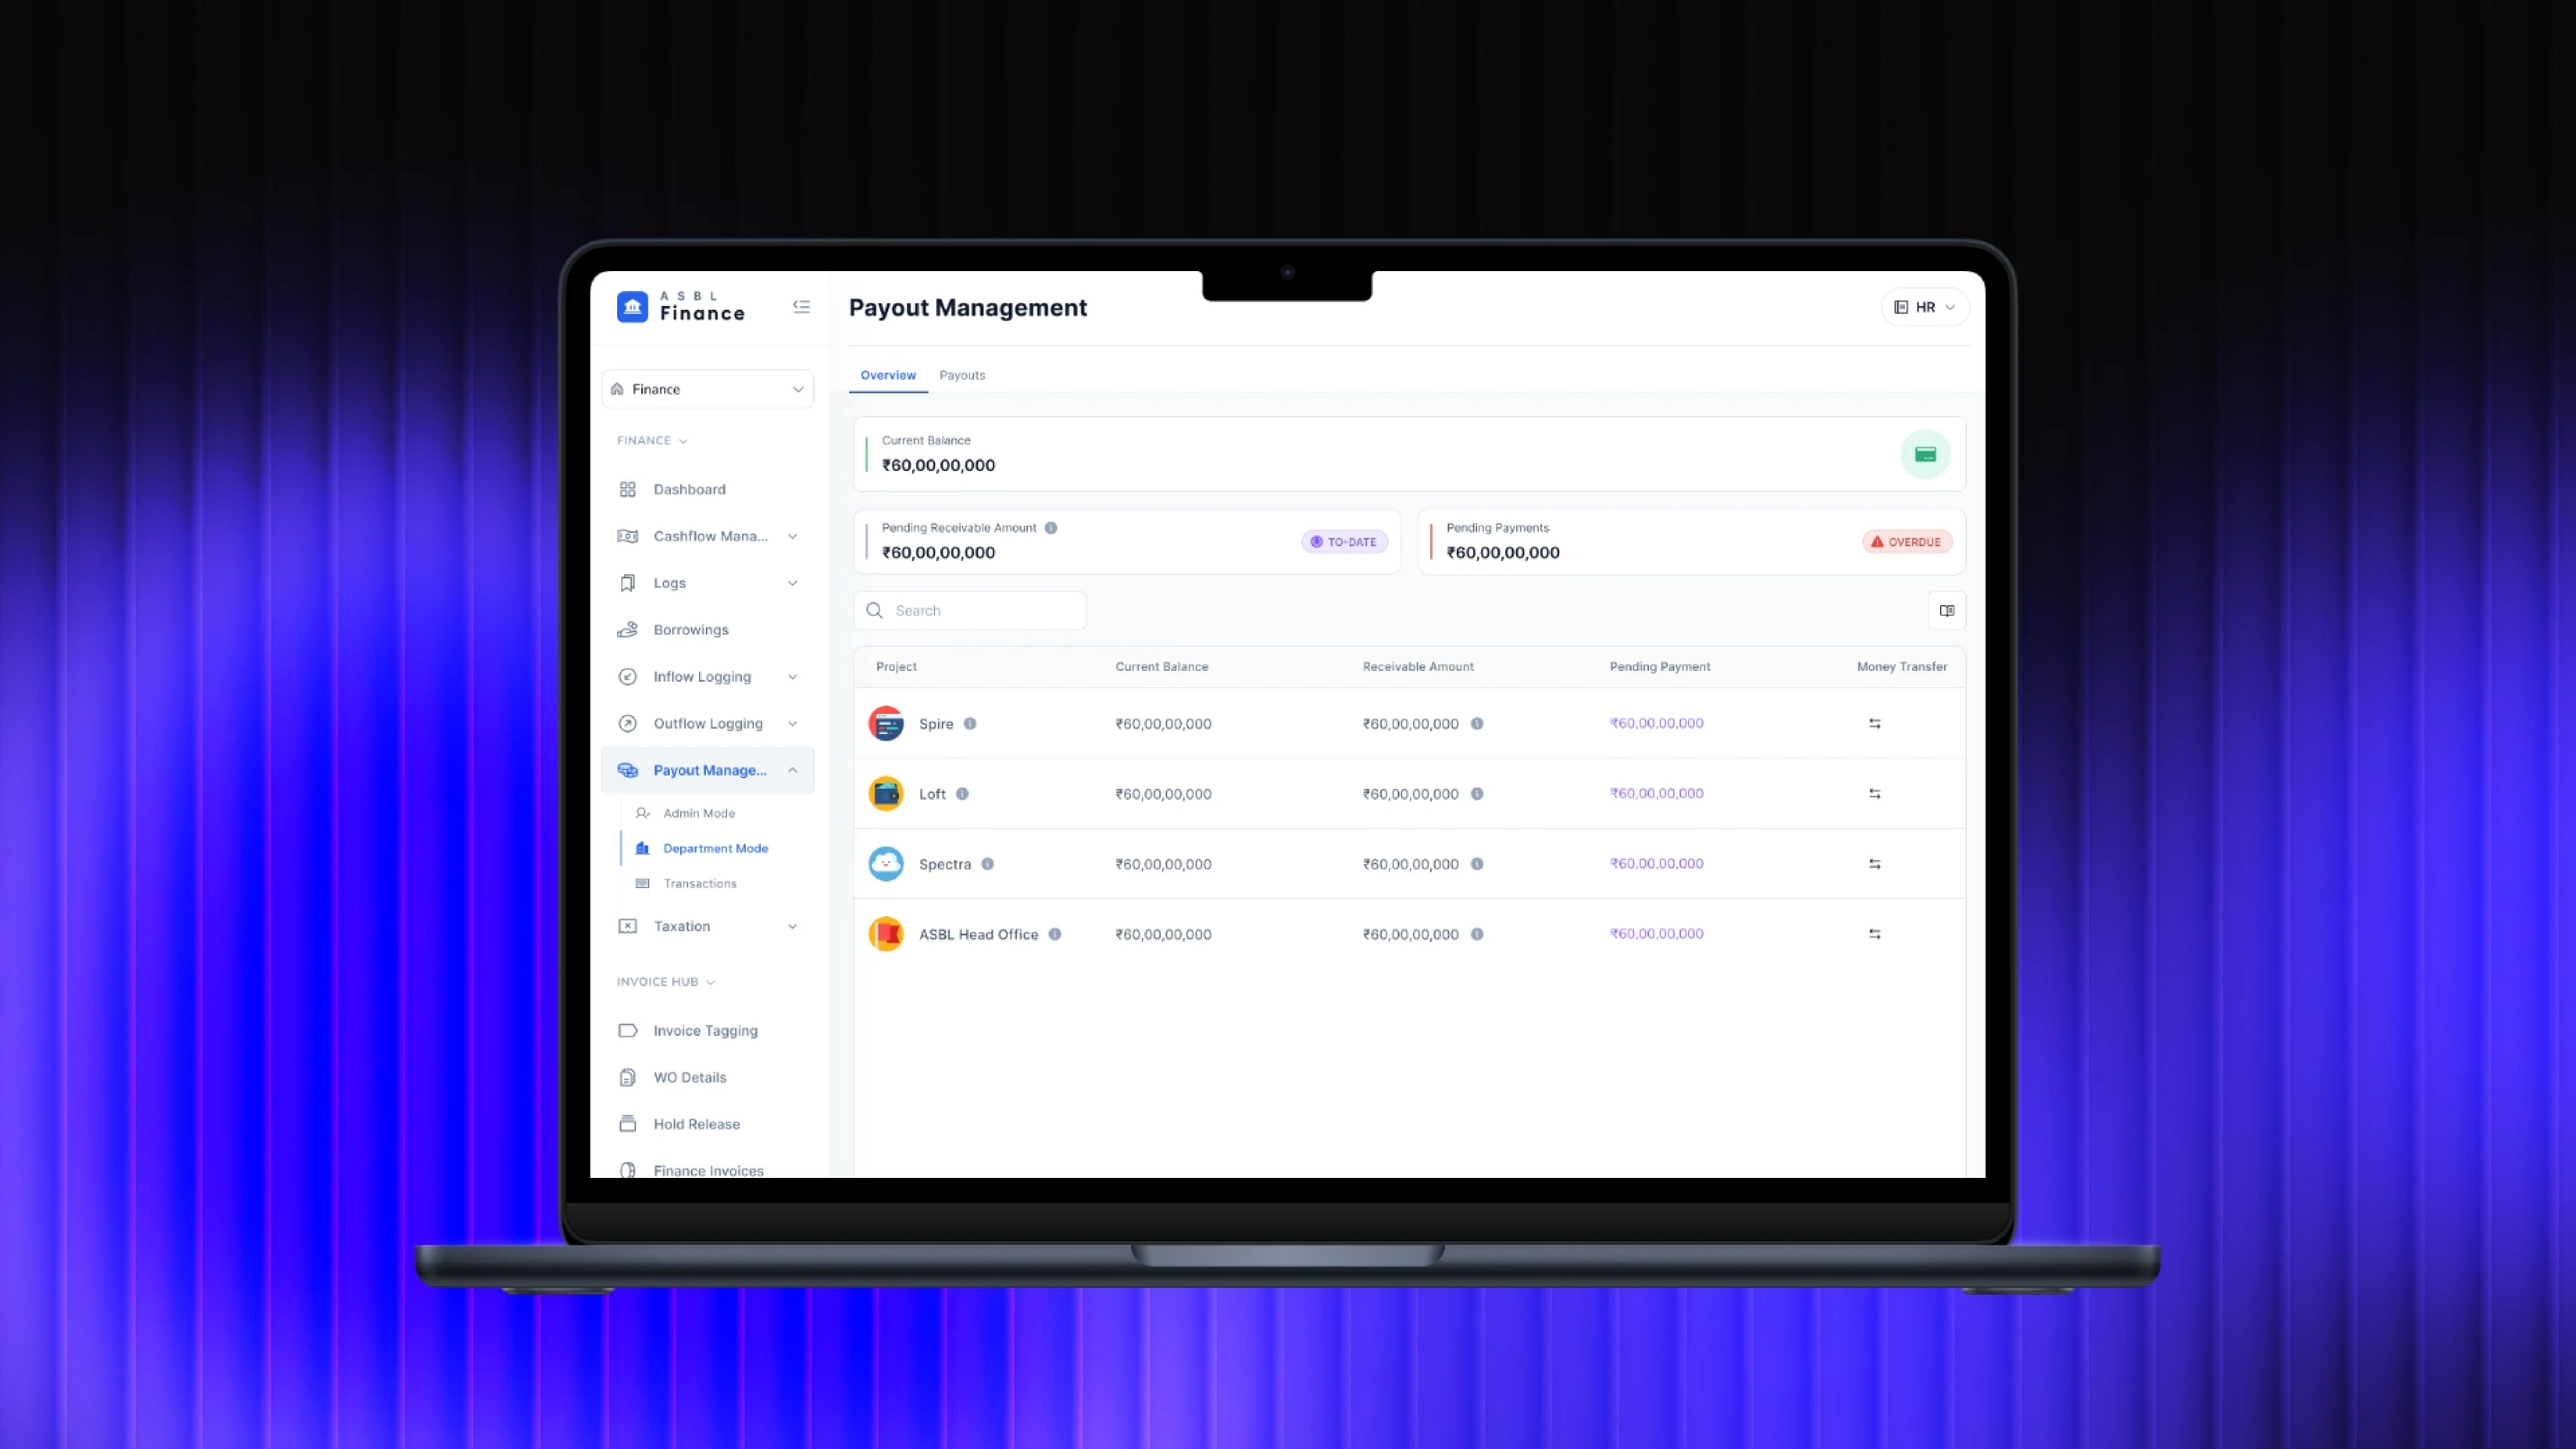Click money transfer icon for ASBL Head Office
The height and width of the screenshot is (1449, 2576).
(1875, 934)
